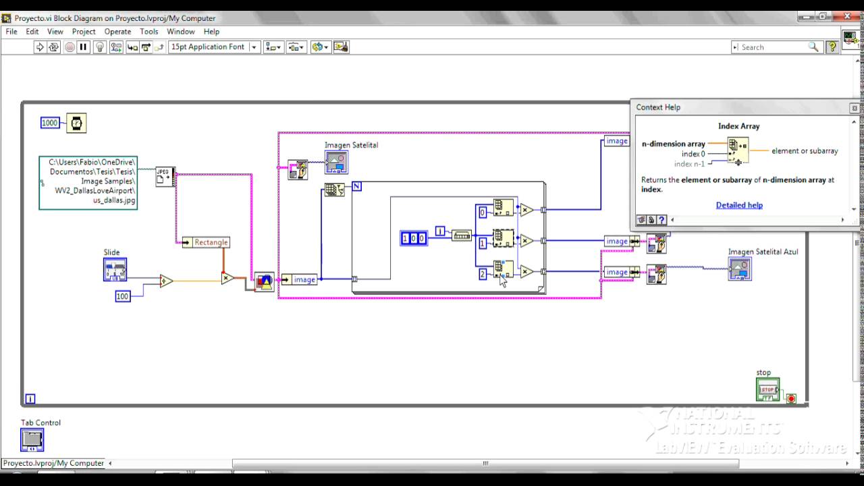The width and height of the screenshot is (864, 486).
Task: Select the Read JPEG File node
Action: [x=165, y=177]
